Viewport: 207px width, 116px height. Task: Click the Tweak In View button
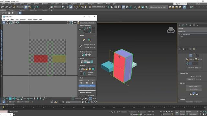pos(194,90)
